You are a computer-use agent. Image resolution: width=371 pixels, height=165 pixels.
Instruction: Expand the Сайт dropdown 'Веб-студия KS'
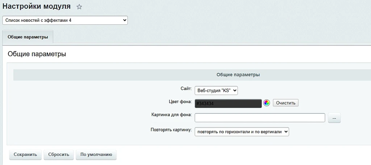coord(216,90)
